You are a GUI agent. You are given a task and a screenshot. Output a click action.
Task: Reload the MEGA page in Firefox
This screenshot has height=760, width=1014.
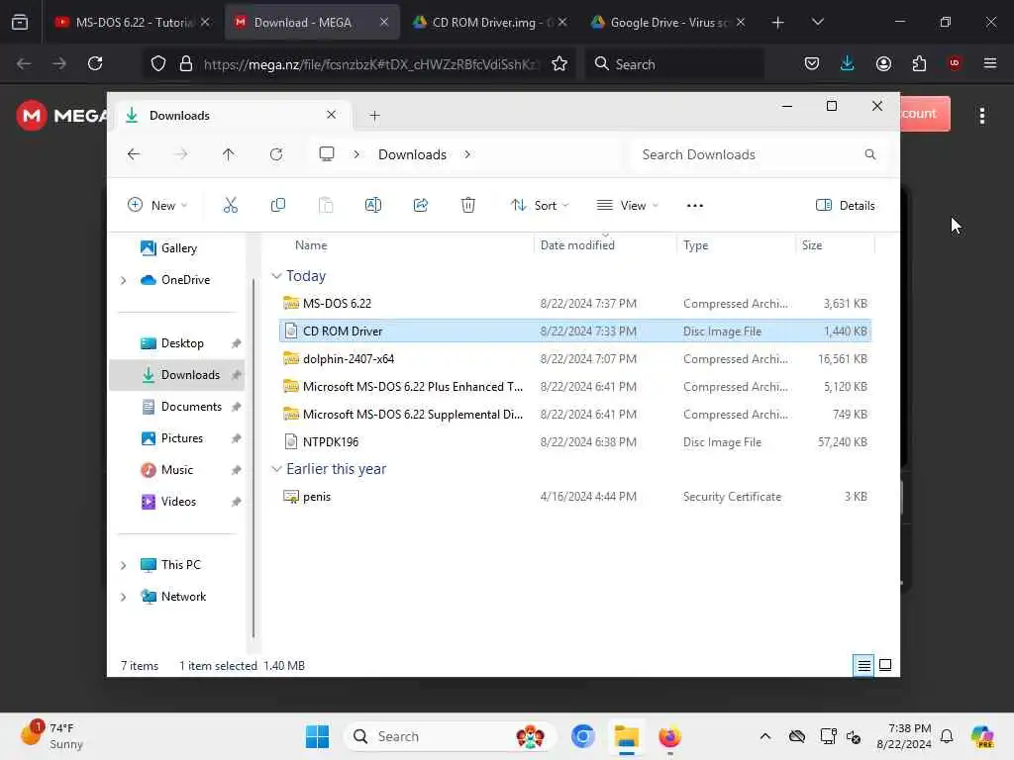pos(95,63)
